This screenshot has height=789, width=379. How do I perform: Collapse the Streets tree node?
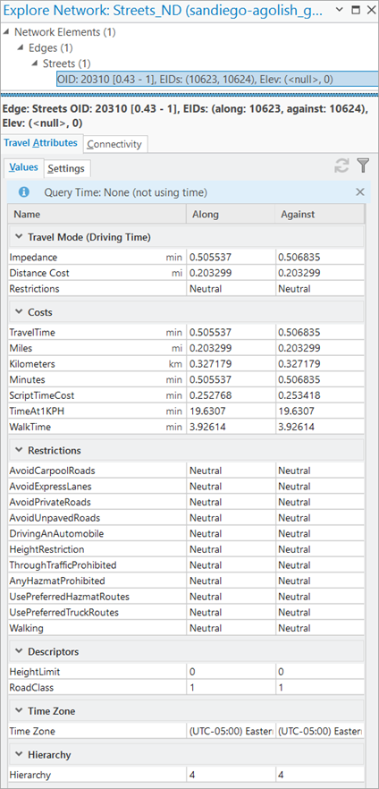coord(34,64)
